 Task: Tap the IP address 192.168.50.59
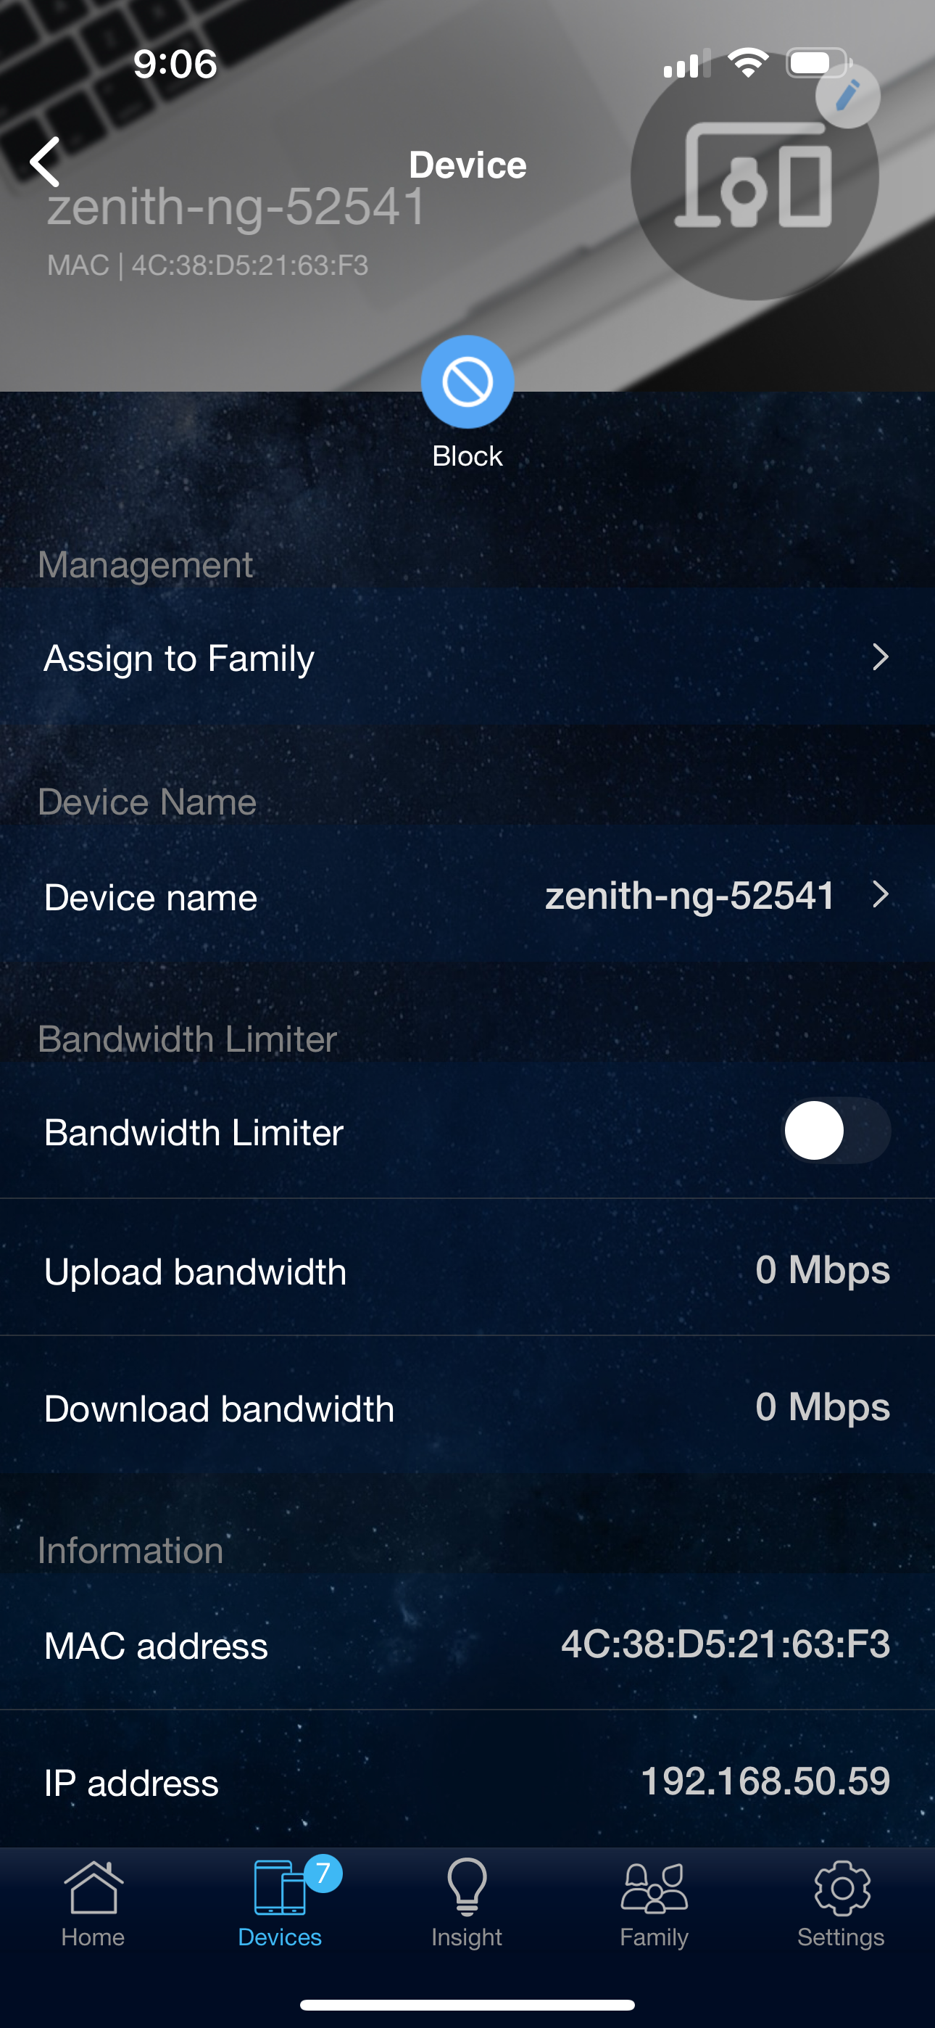tap(765, 1781)
